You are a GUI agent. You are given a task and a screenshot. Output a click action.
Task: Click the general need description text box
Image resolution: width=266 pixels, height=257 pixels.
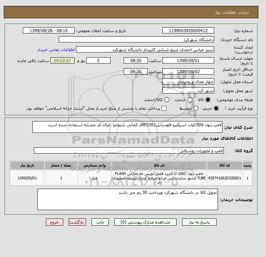(127, 127)
